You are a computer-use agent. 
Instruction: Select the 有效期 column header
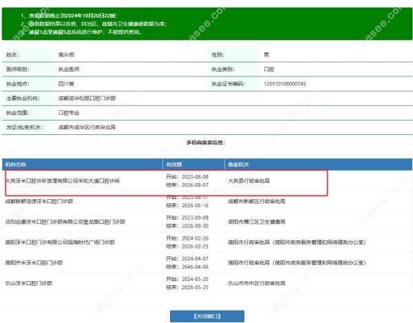pos(174,165)
